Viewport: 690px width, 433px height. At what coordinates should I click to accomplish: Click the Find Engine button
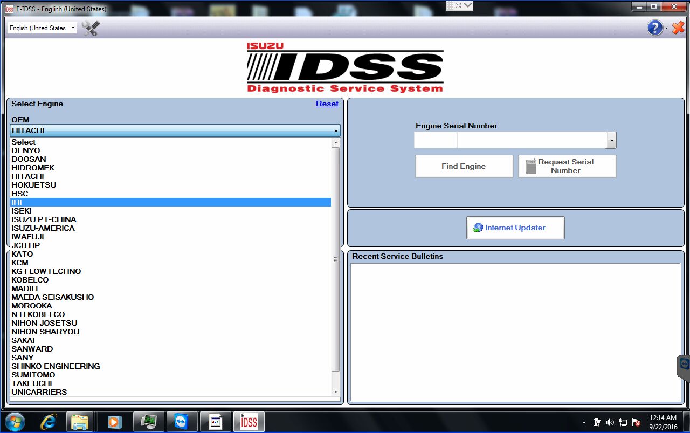[464, 166]
